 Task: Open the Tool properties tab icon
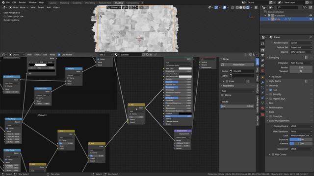point(262,44)
